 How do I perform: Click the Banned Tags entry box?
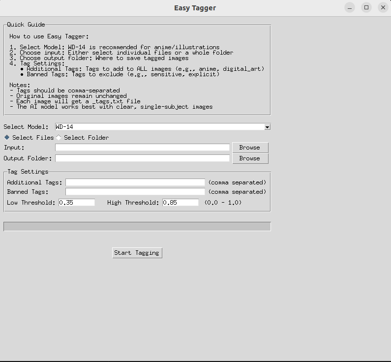pyautogui.click(x=135, y=192)
